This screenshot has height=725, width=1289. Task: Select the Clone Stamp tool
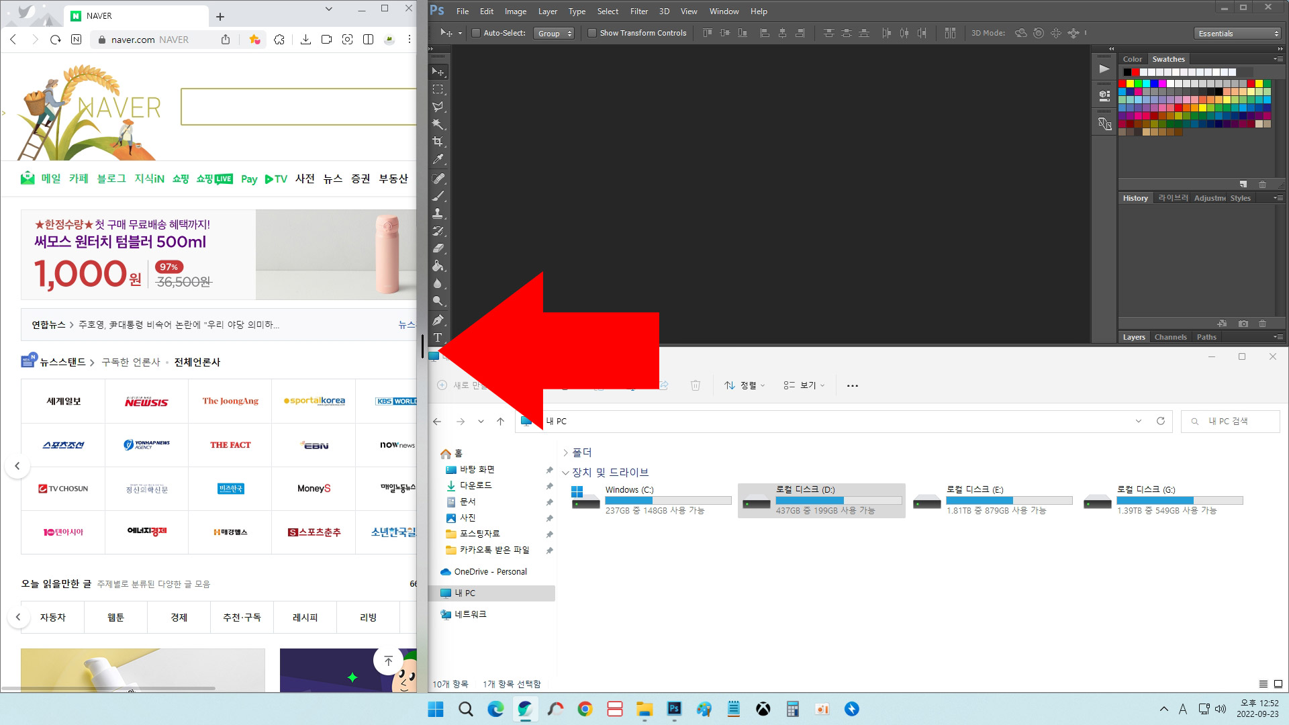point(438,213)
